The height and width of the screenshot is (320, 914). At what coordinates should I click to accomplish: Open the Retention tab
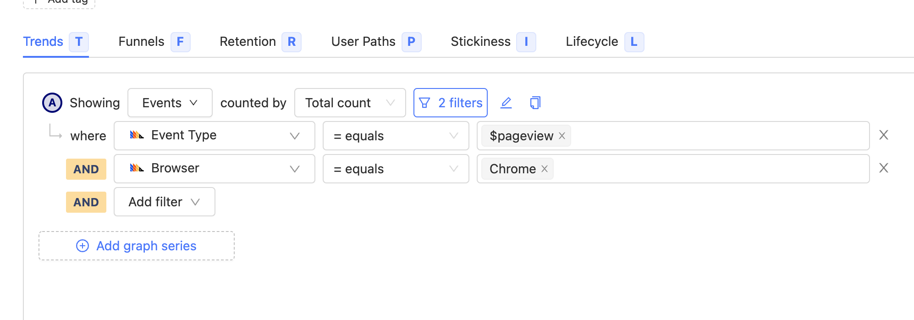tap(248, 42)
